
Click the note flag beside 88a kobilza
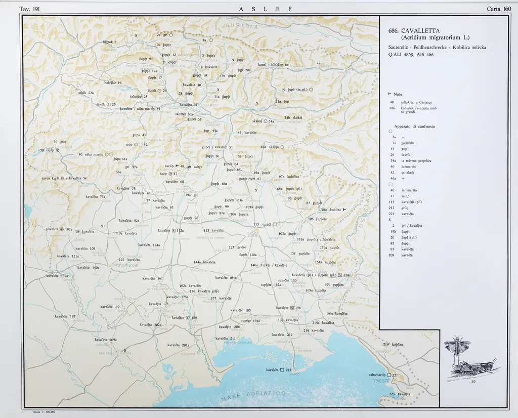coord(344,210)
